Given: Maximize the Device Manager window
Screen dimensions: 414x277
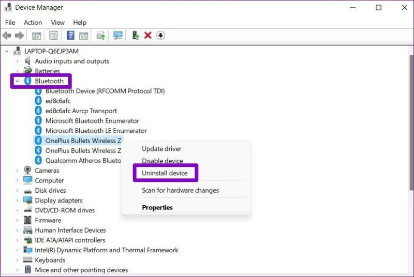Looking at the screenshot, I should point(378,7).
